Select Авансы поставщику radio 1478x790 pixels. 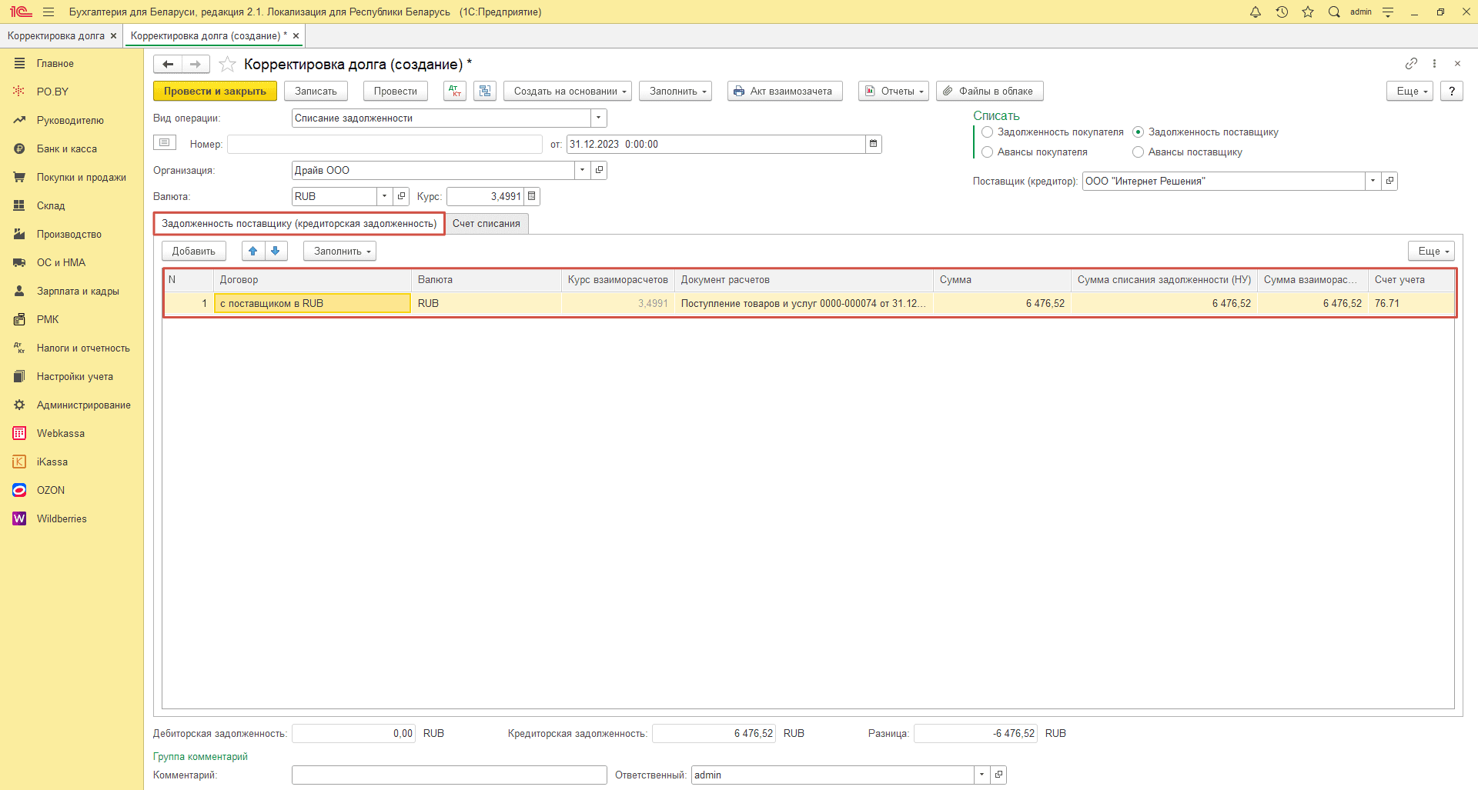point(1139,152)
